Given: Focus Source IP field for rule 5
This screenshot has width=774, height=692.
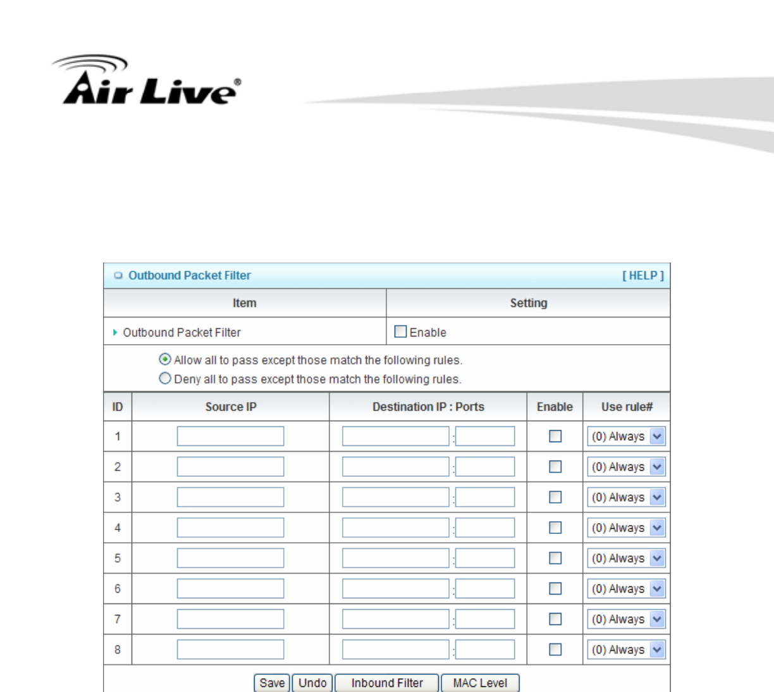Looking at the screenshot, I should click(x=230, y=558).
